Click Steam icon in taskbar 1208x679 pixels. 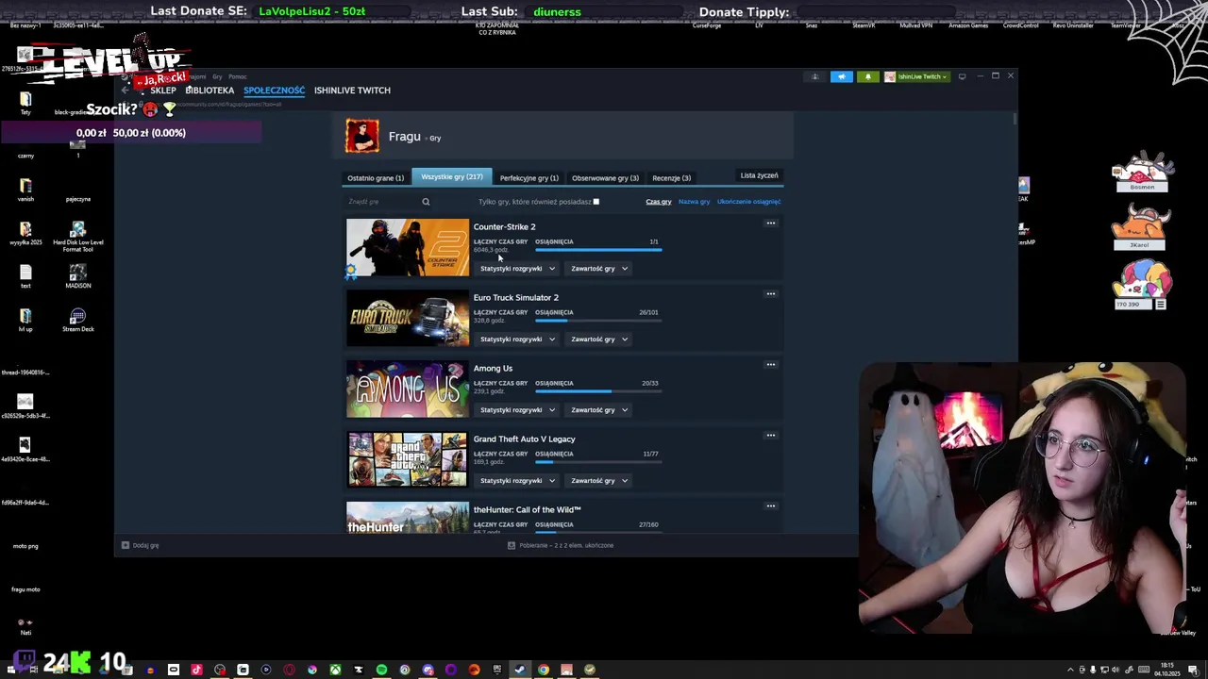click(520, 670)
